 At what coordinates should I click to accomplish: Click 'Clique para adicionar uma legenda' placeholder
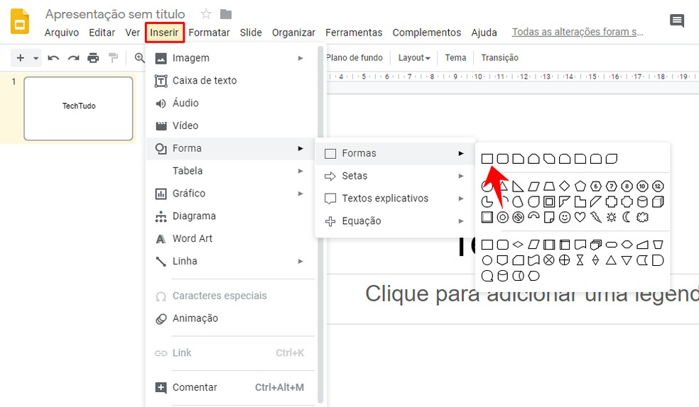click(x=532, y=294)
